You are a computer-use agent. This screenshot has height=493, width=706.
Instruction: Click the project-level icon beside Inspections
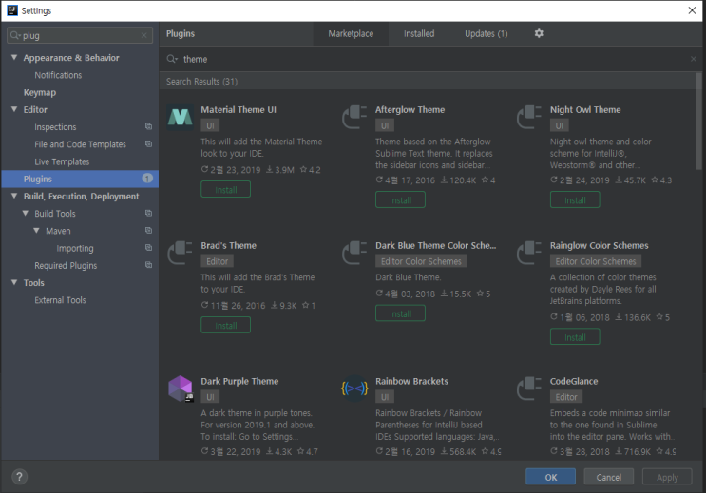point(148,126)
